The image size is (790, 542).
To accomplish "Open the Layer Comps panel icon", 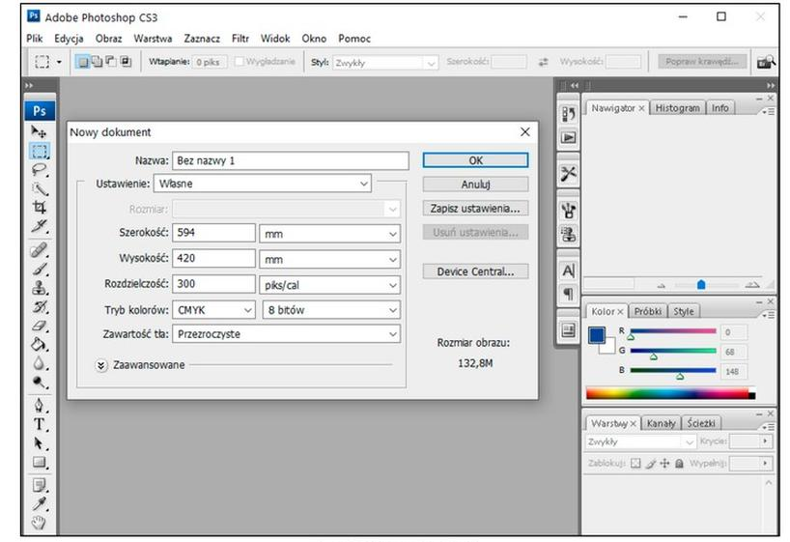I will (568, 330).
